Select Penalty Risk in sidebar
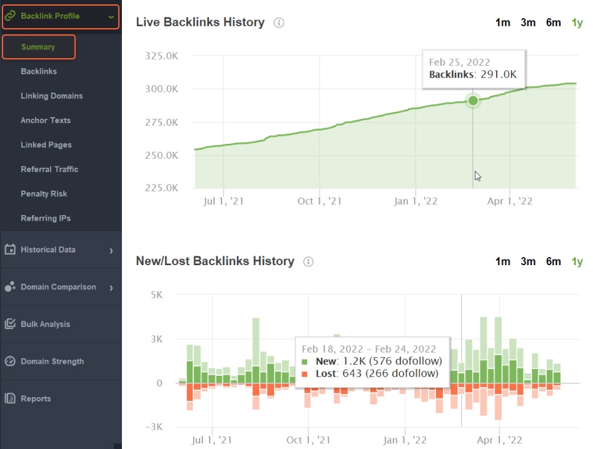The width and height of the screenshot is (593, 449). click(44, 194)
